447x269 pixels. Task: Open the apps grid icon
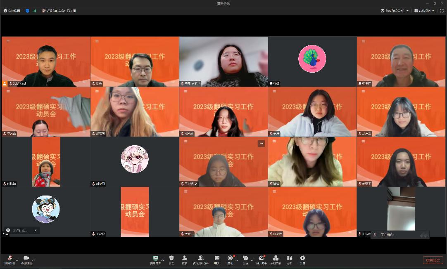289,259
